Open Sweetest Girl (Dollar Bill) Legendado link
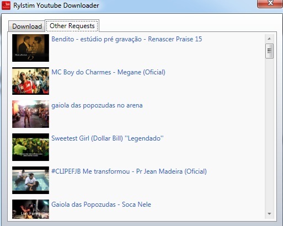The height and width of the screenshot is (226, 283). 108,138
